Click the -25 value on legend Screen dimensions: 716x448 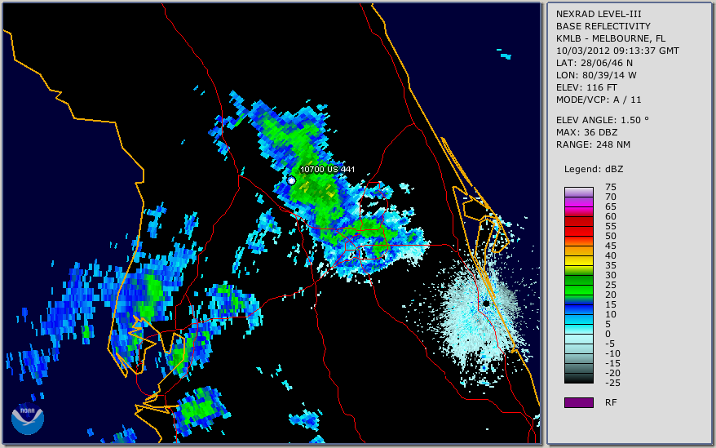[x=612, y=383]
